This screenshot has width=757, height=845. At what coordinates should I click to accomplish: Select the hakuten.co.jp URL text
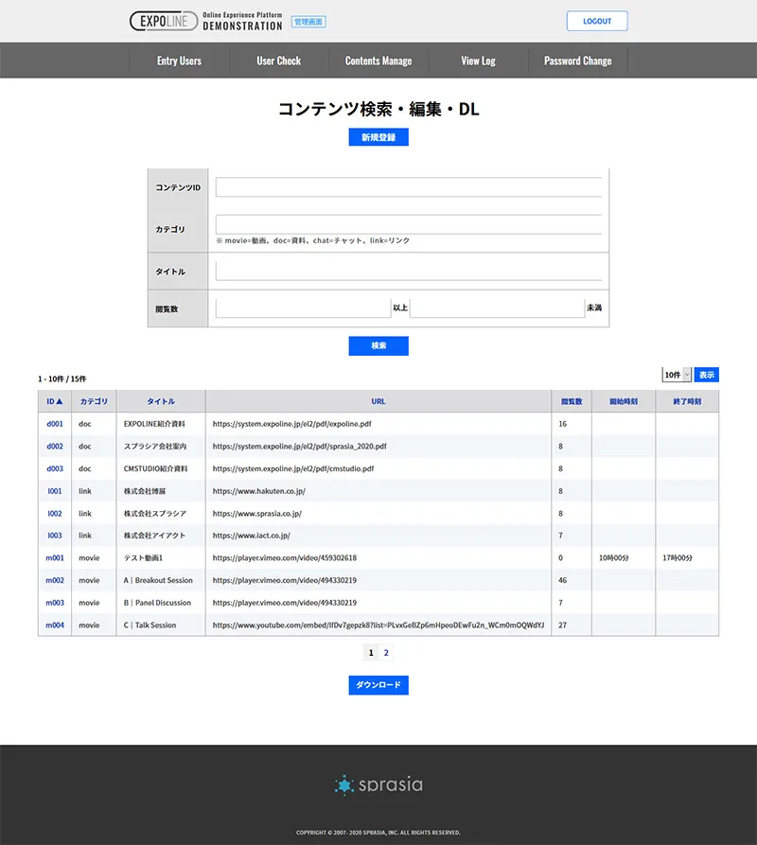click(x=259, y=491)
